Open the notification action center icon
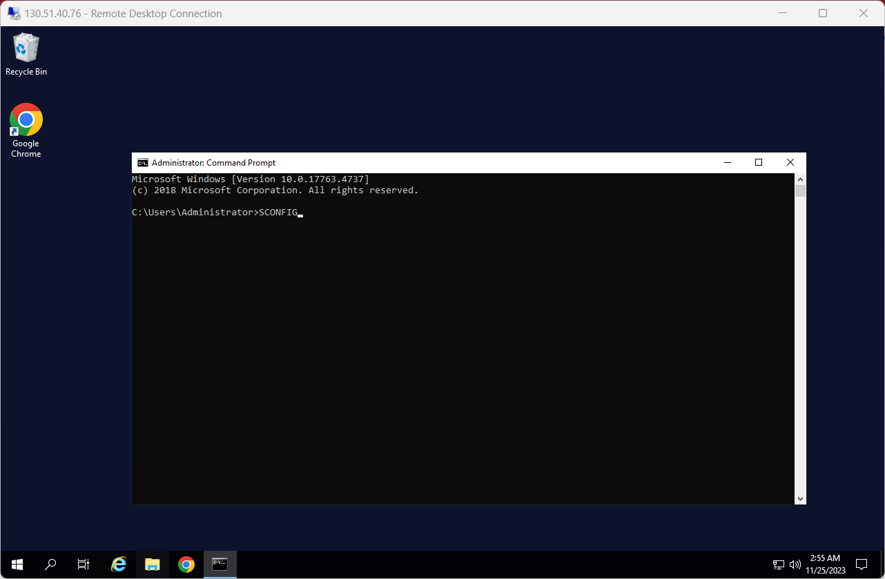 point(861,565)
